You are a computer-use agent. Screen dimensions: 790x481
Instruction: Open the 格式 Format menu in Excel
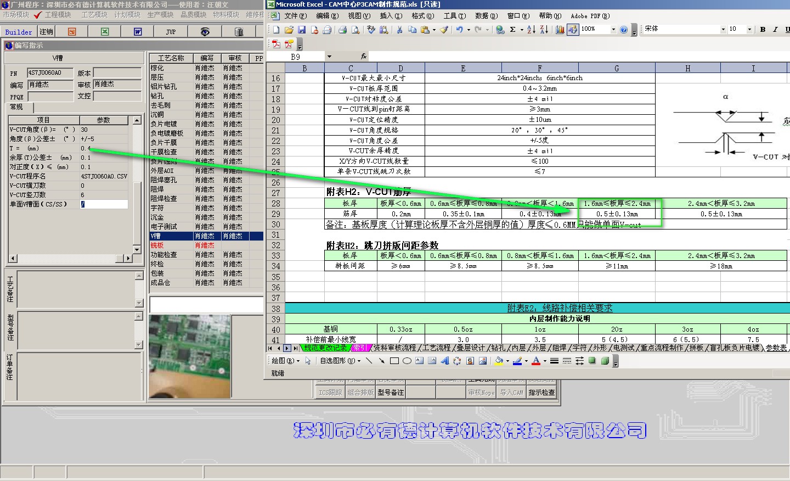click(422, 16)
